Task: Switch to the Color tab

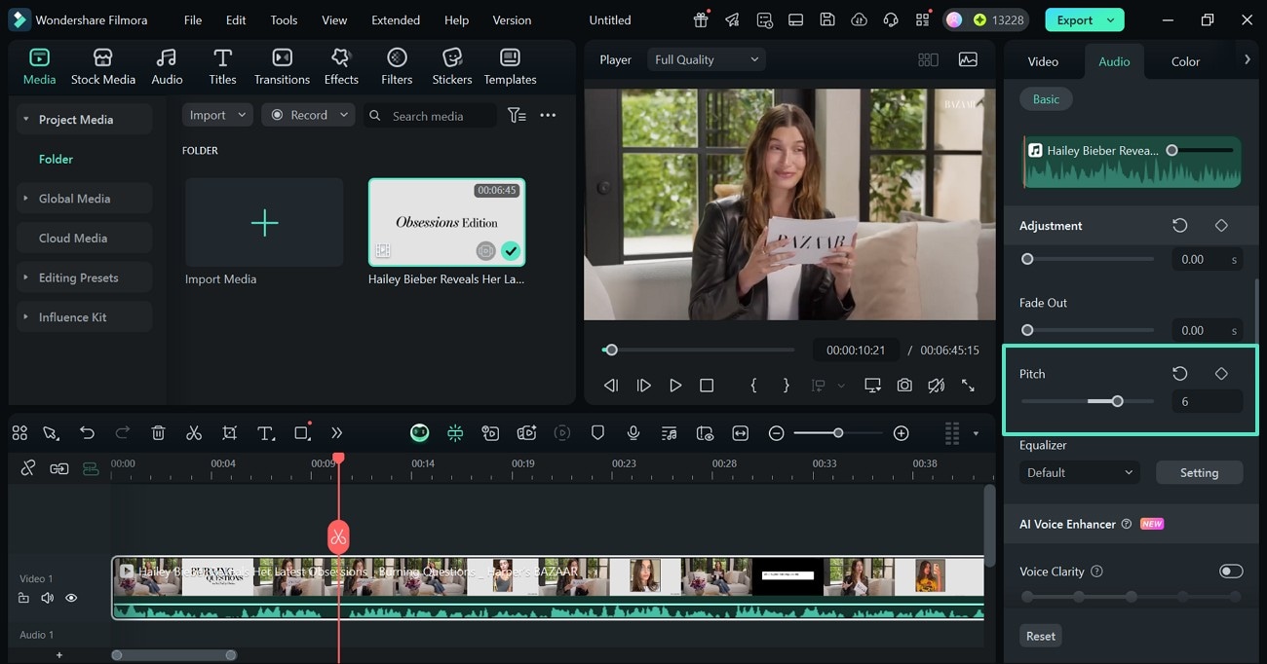Action: [1185, 60]
